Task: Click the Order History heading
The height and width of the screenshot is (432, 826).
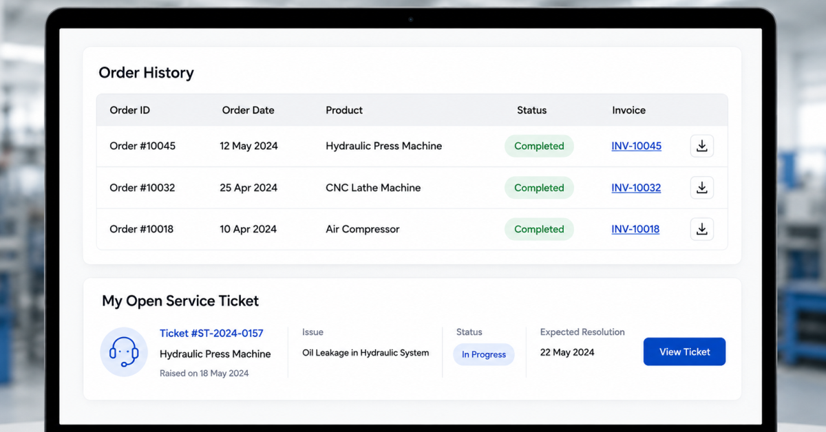Action: (x=146, y=73)
